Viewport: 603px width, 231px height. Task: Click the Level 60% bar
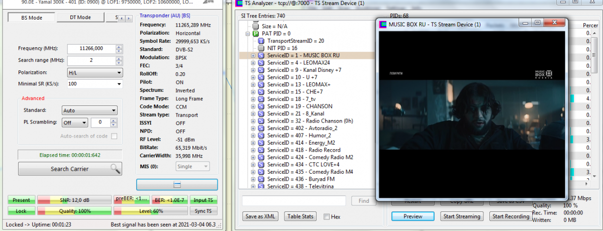click(x=151, y=211)
